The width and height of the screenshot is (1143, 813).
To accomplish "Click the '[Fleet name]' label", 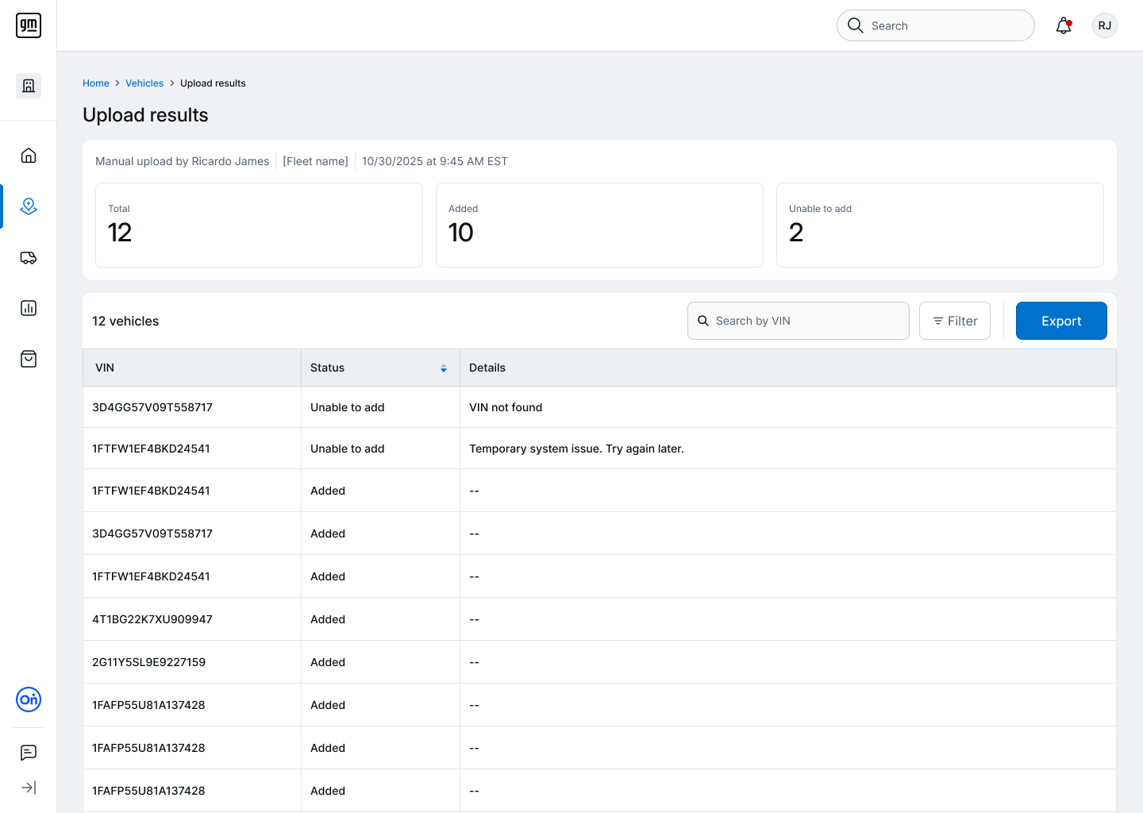I will (x=316, y=161).
